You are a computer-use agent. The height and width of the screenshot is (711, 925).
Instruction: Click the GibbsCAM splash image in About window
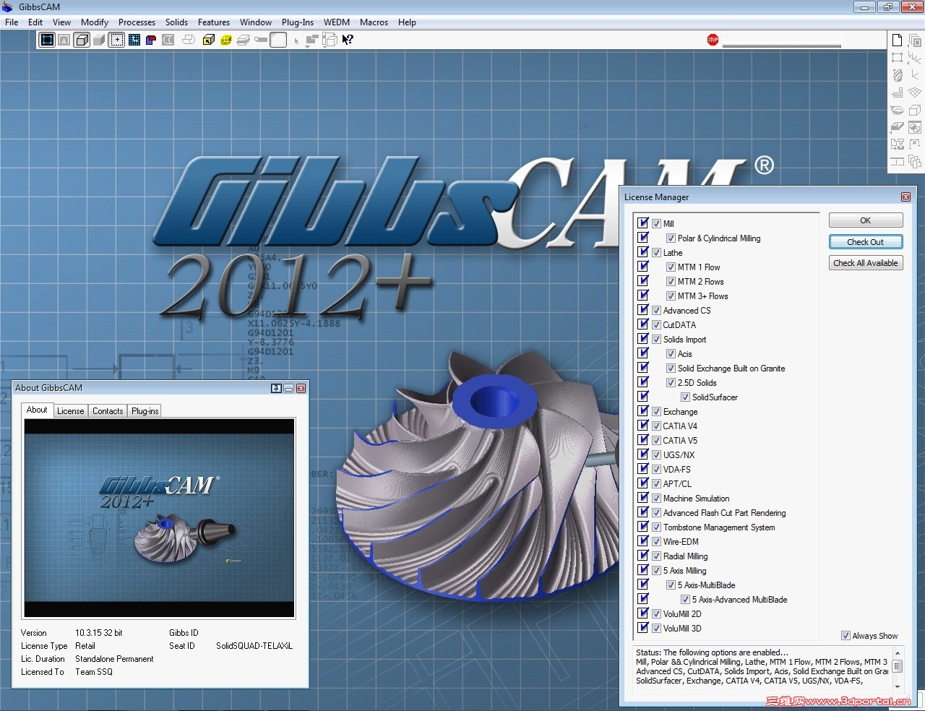(160, 518)
